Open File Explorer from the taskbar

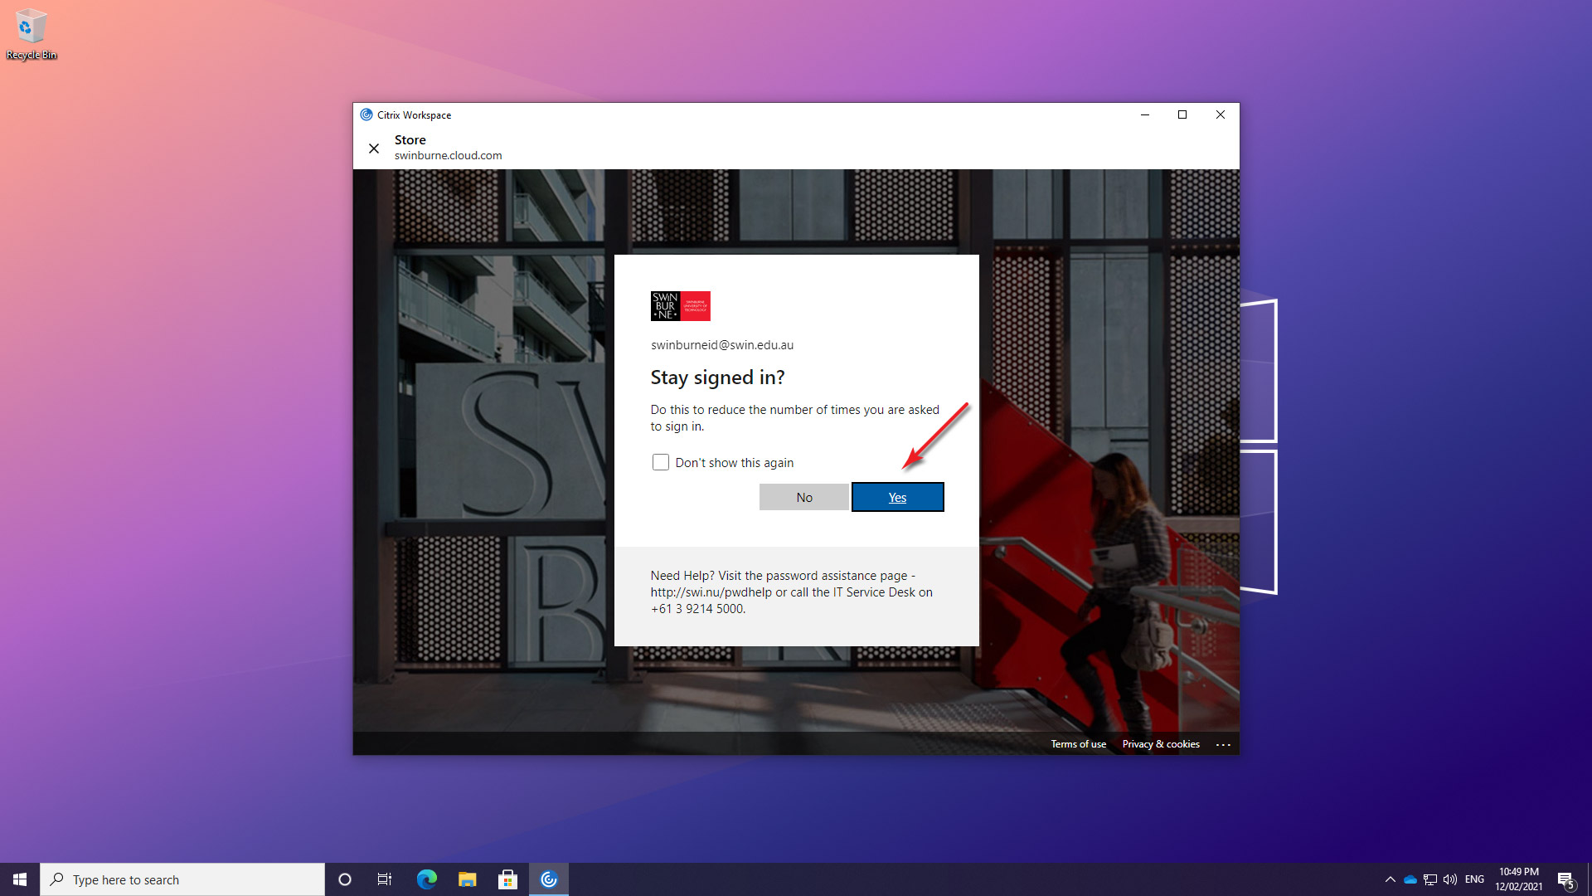(x=467, y=879)
